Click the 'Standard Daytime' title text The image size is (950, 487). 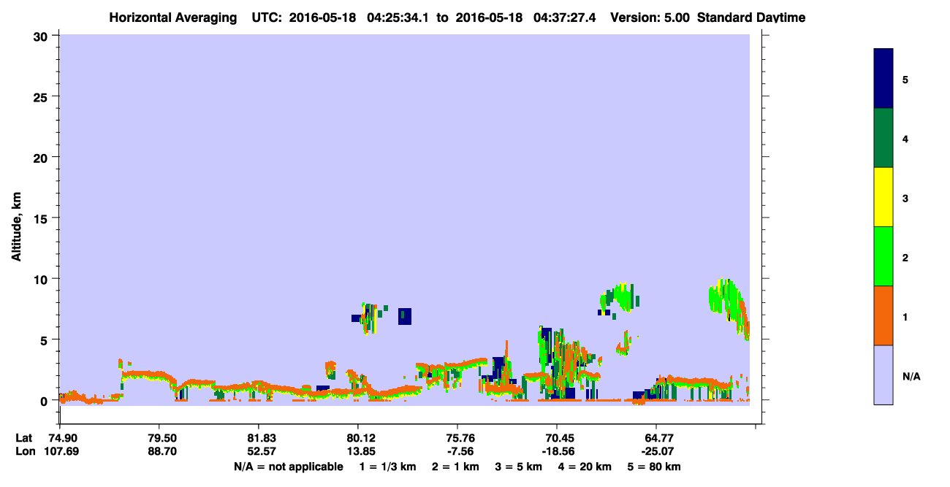click(751, 18)
